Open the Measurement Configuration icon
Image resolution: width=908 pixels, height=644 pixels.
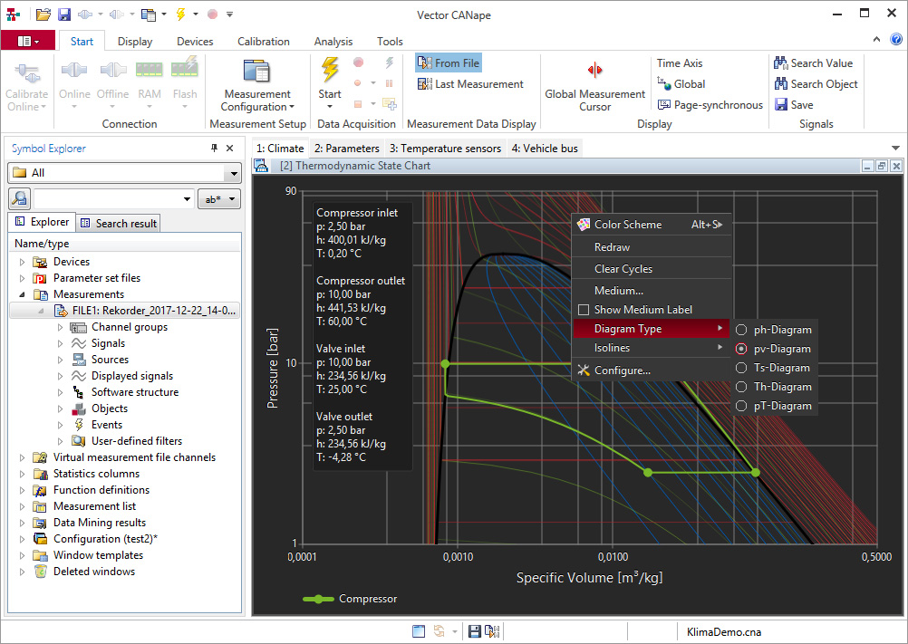pyautogui.click(x=256, y=72)
